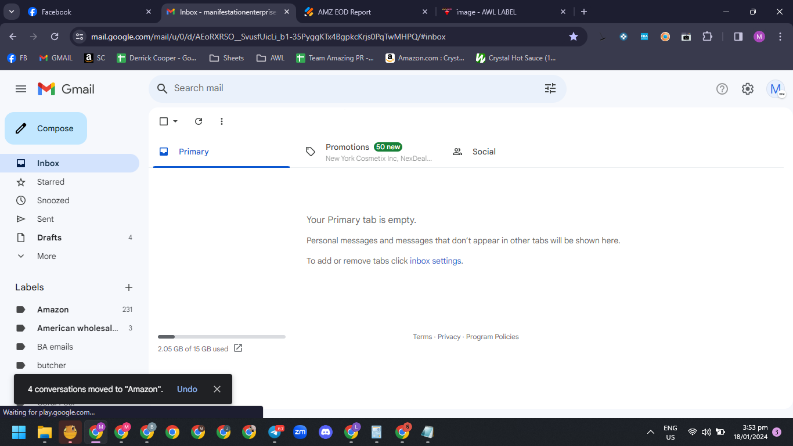Open the Google account avatar in Gmail
793x446 pixels.
pyautogui.click(x=776, y=89)
